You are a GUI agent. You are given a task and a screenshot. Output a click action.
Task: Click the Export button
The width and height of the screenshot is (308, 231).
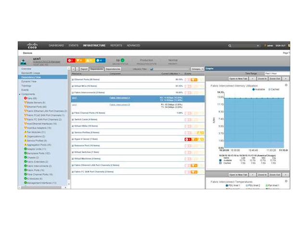click(x=83, y=69)
